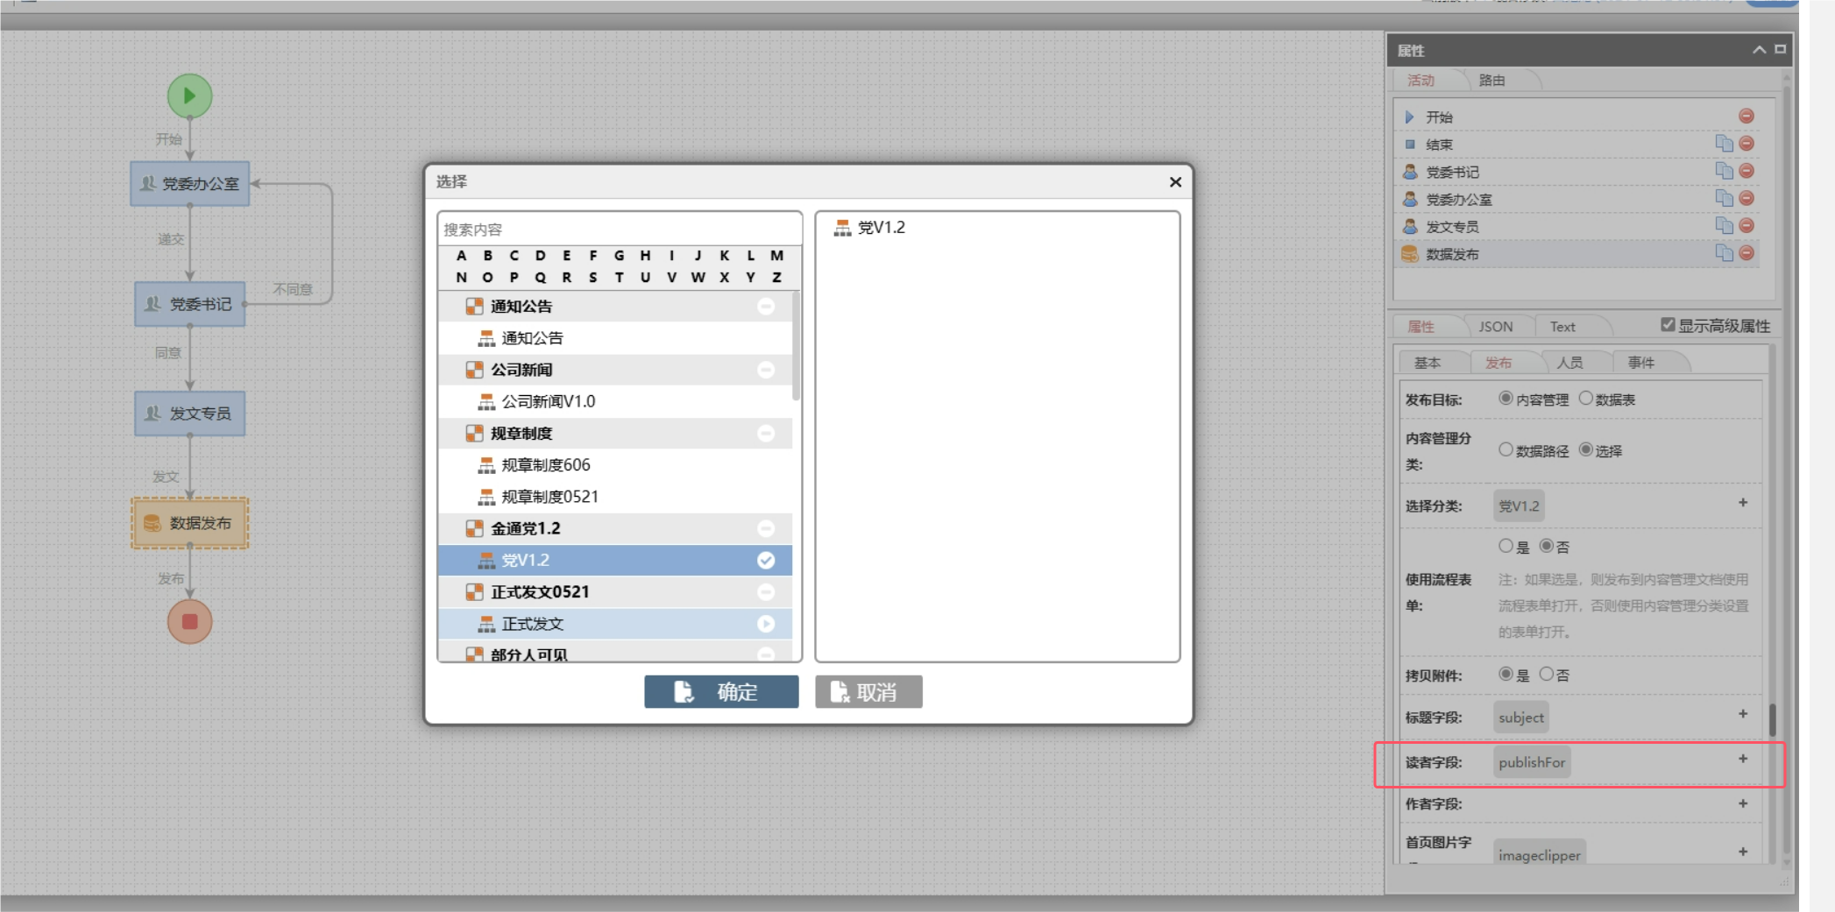Delete the 开始 activity with its red icon
The image size is (1835, 912).
(x=1746, y=117)
